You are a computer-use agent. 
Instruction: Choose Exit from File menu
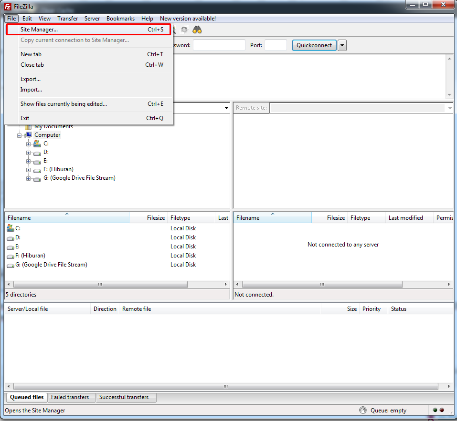pyautogui.click(x=89, y=118)
